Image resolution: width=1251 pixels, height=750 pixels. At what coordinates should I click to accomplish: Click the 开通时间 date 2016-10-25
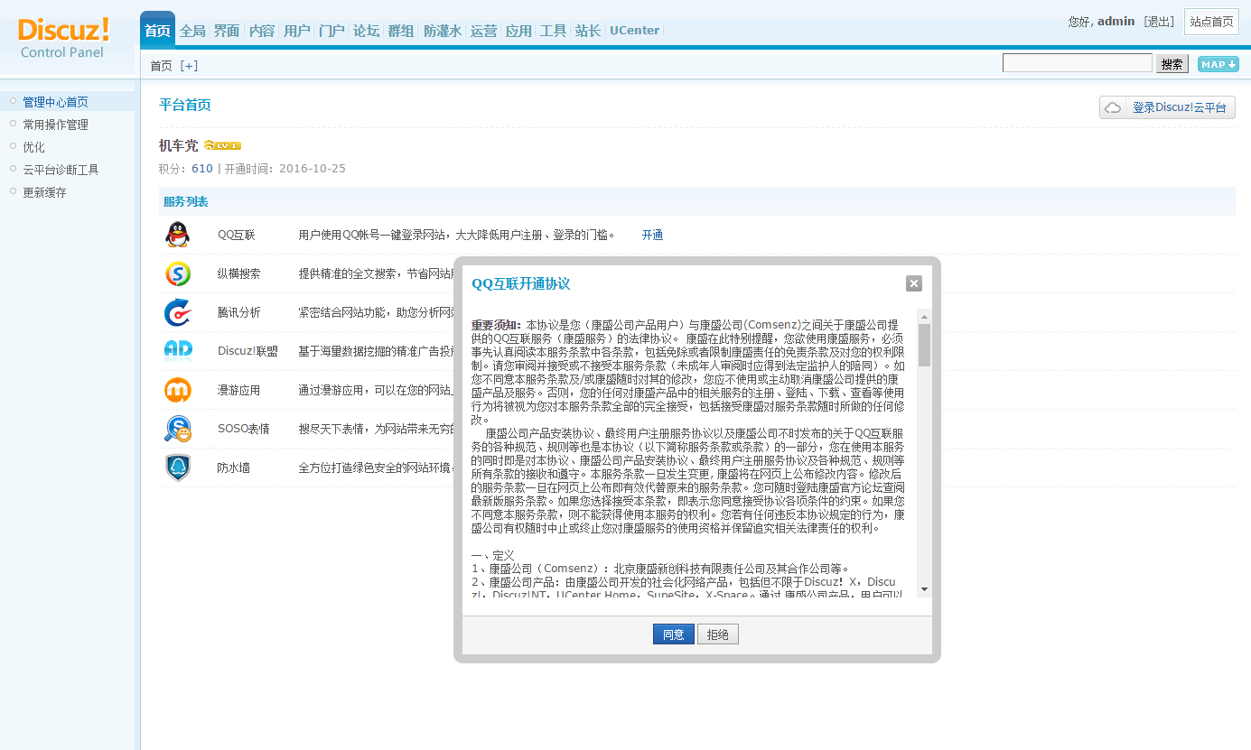(313, 169)
